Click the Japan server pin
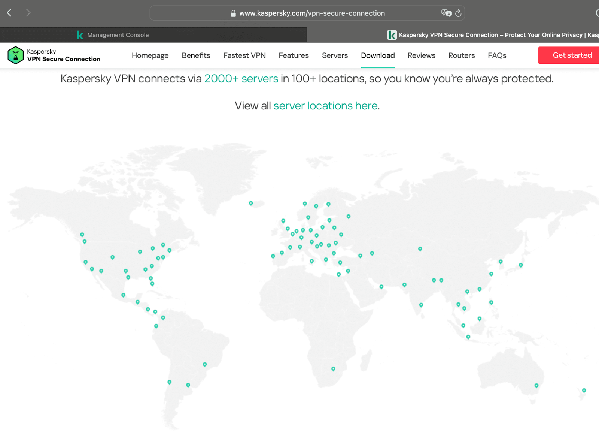 pos(521,265)
